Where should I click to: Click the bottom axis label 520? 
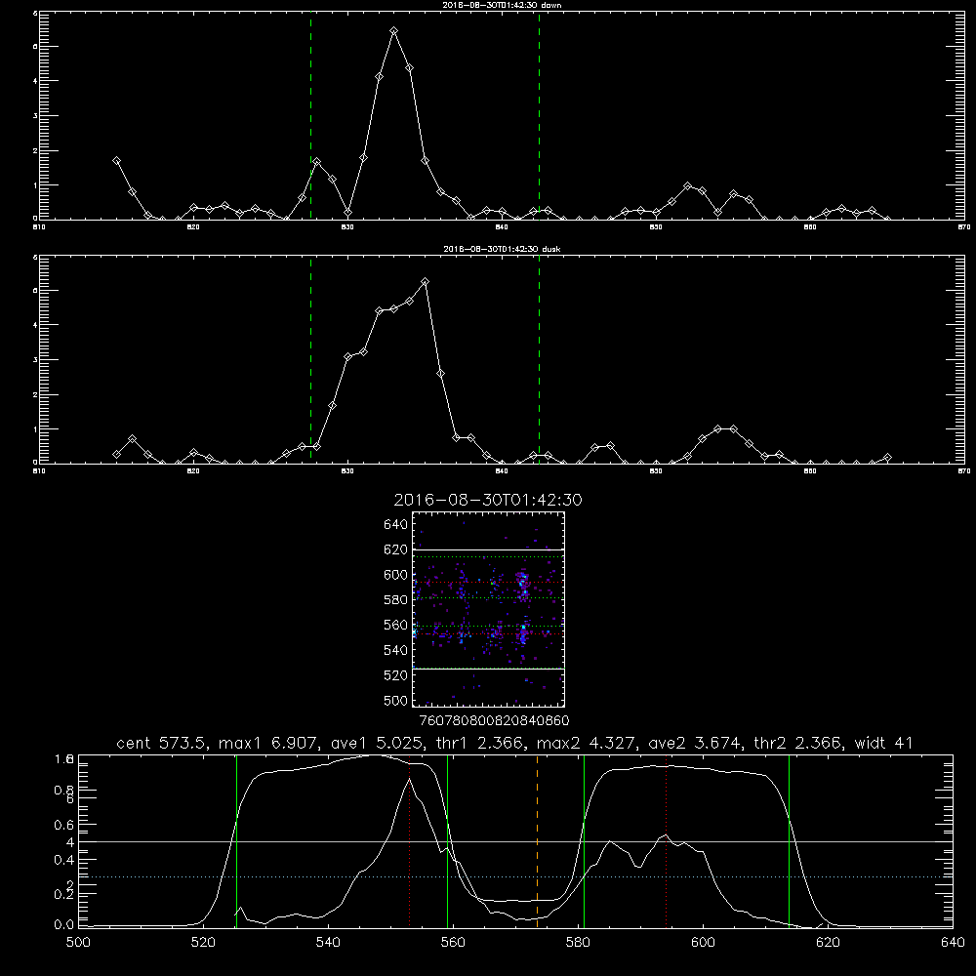(x=203, y=943)
